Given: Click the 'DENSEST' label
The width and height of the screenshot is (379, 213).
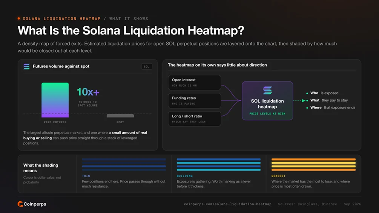Looking at the screenshot, I should click(x=278, y=176).
